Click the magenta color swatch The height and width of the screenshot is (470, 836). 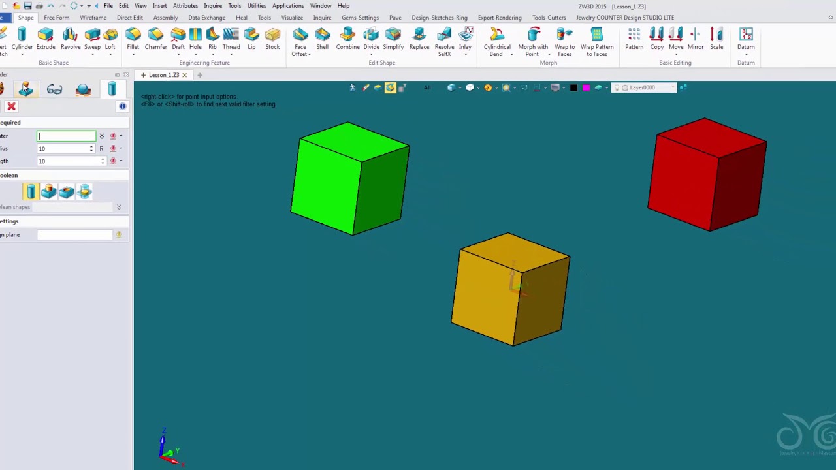(x=586, y=87)
